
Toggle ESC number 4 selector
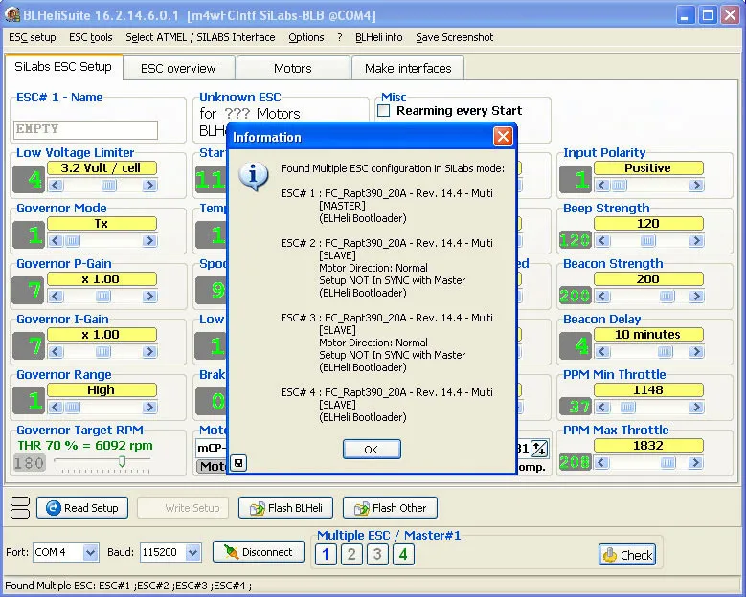pyautogui.click(x=403, y=554)
